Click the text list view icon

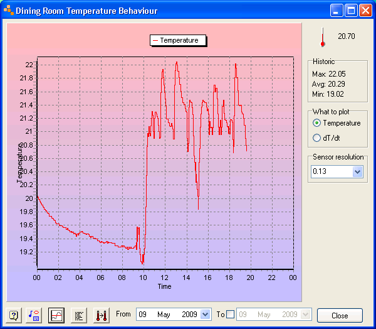(x=79, y=315)
